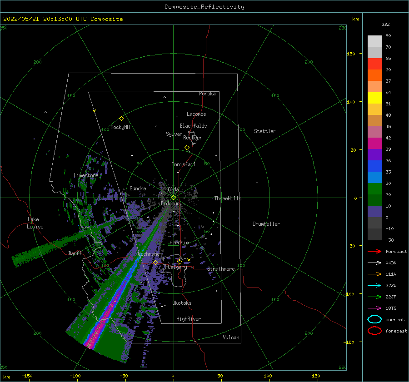Click the Lacombe town label
Viewport: 409px width, 382px height.
(x=196, y=114)
